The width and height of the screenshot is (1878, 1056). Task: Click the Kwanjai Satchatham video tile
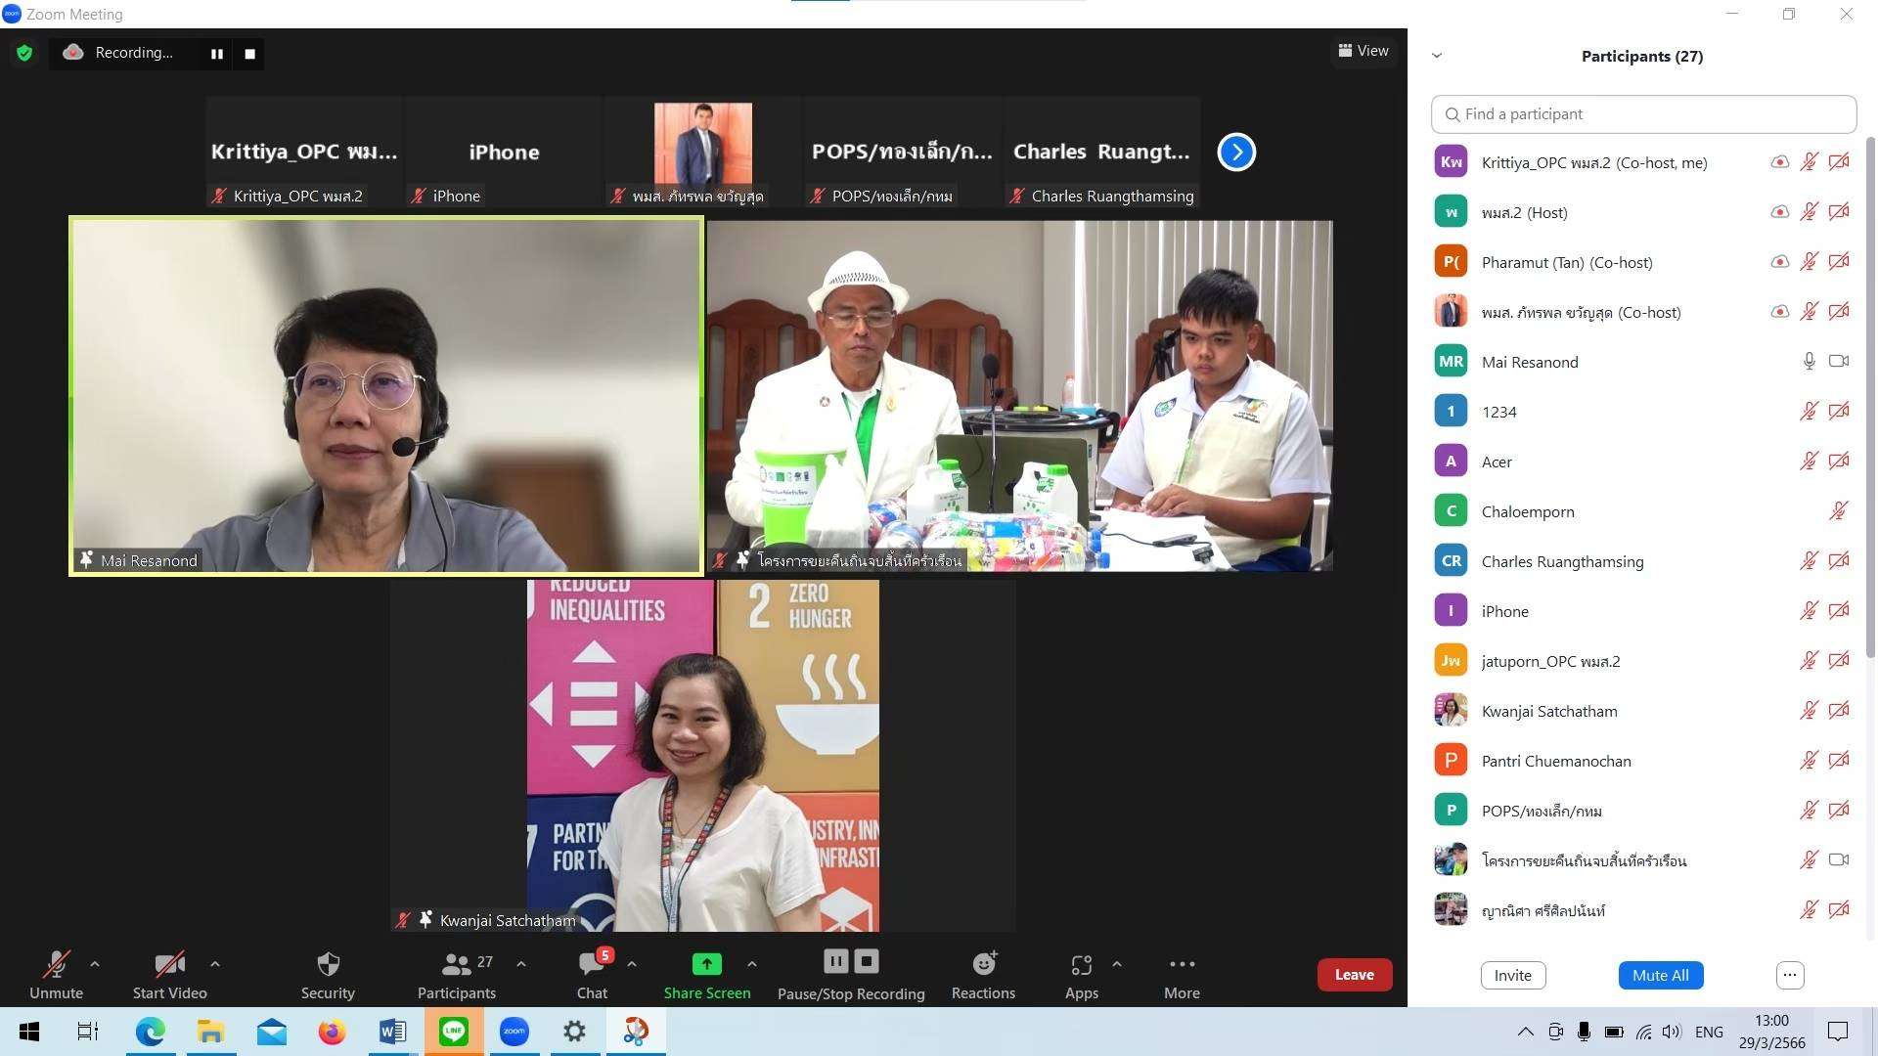702,755
